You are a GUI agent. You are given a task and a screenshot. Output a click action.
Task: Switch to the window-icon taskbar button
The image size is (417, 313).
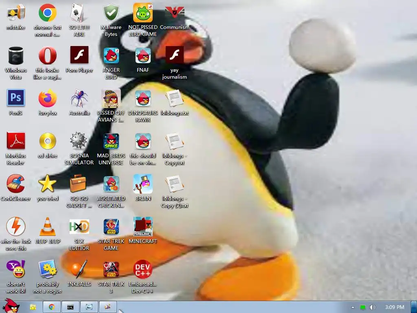(x=89, y=307)
